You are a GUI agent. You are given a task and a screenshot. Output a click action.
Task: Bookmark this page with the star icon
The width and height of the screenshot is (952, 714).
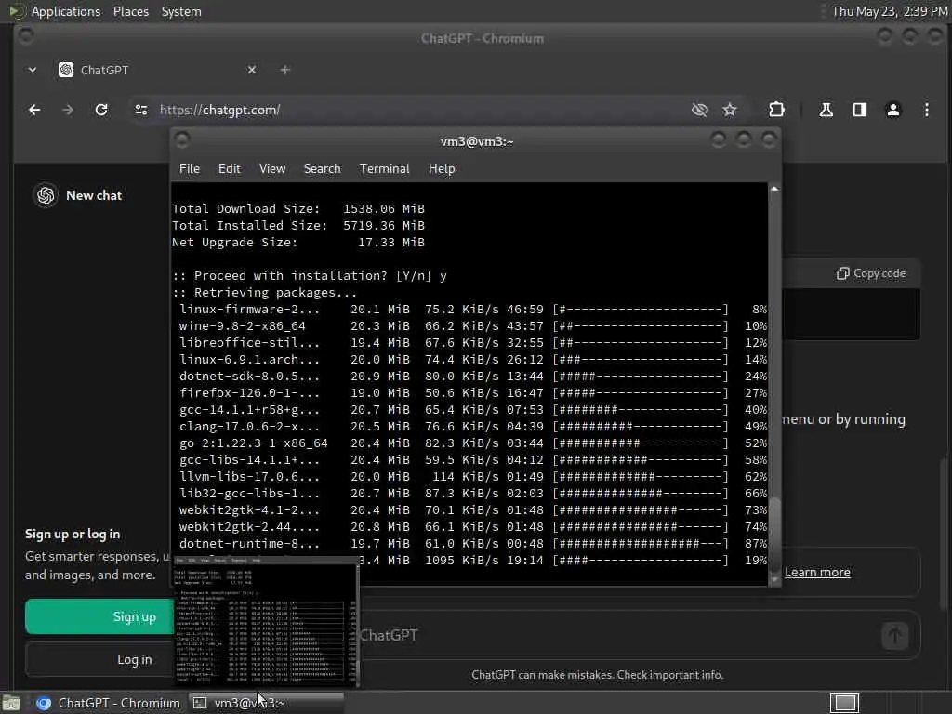coord(729,110)
